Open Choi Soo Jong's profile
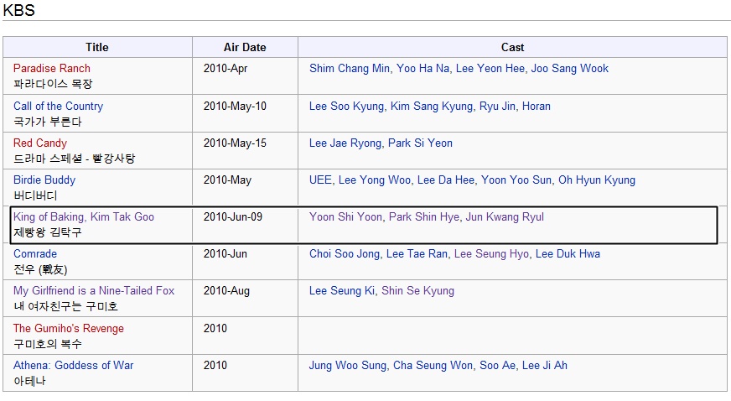The height and width of the screenshot is (401, 731). pos(345,254)
